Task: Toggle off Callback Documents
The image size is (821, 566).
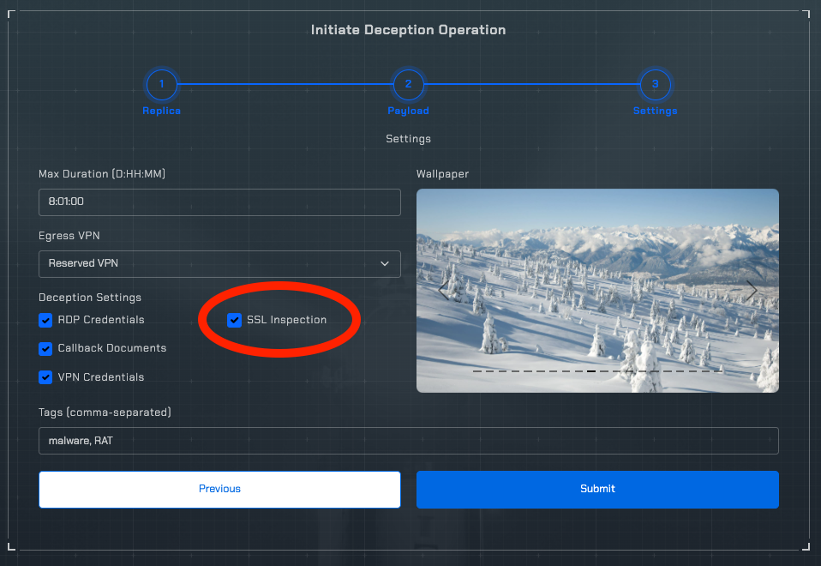Action: (45, 349)
